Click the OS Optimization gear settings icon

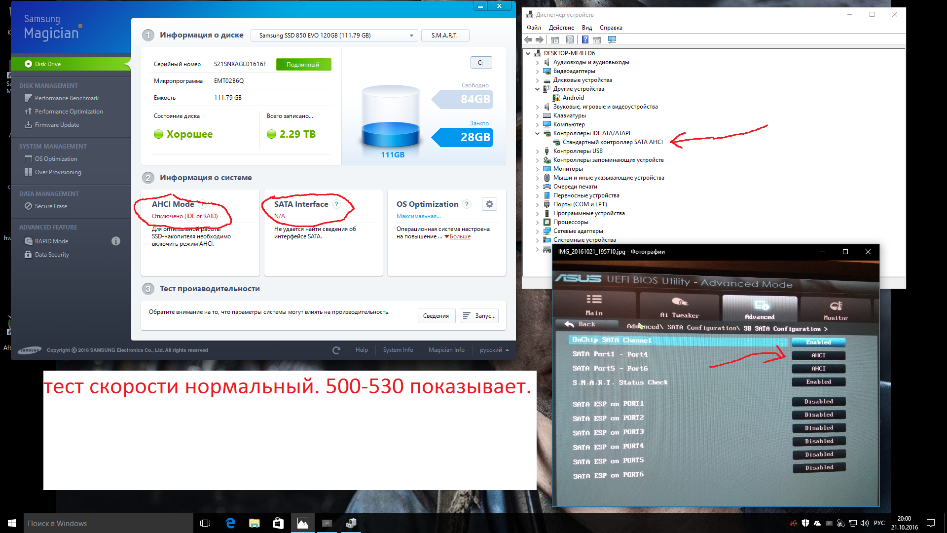489,204
